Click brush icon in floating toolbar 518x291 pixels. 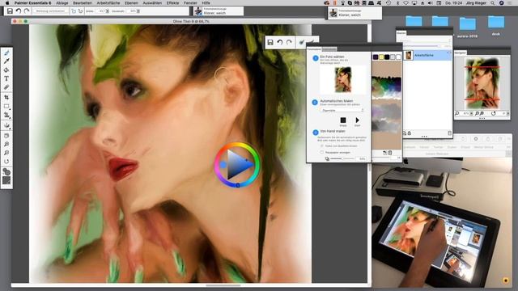tap(301, 43)
